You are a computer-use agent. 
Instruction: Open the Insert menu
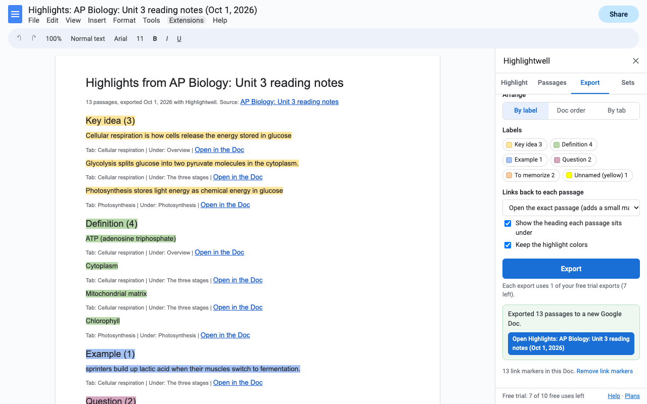pyautogui.click(x=97, y=20)
